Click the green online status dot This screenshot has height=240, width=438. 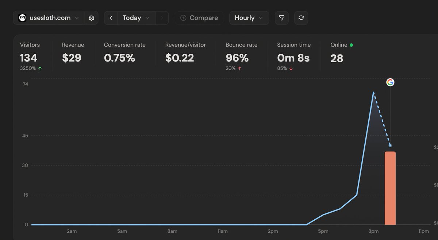[x=351, y=45]
